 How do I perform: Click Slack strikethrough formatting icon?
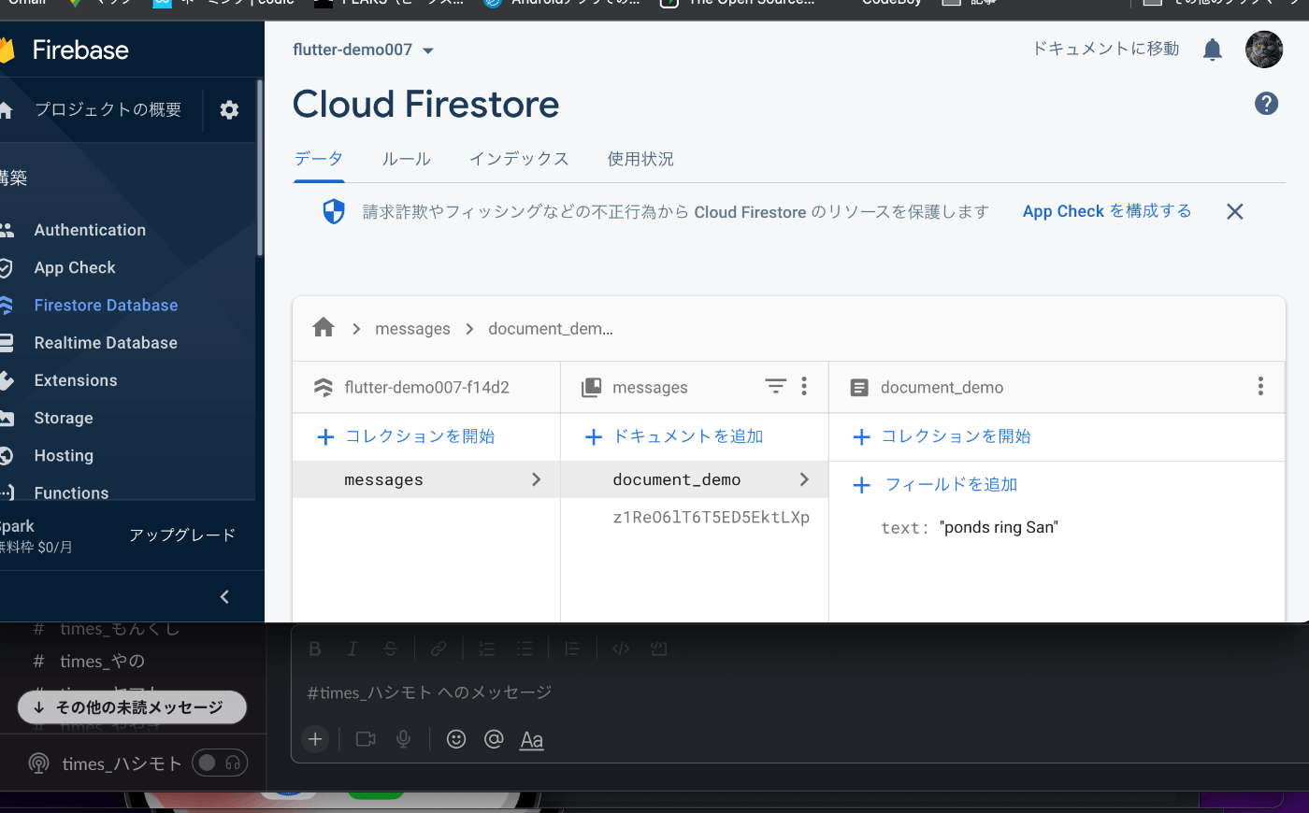click(x=390, y=649)
